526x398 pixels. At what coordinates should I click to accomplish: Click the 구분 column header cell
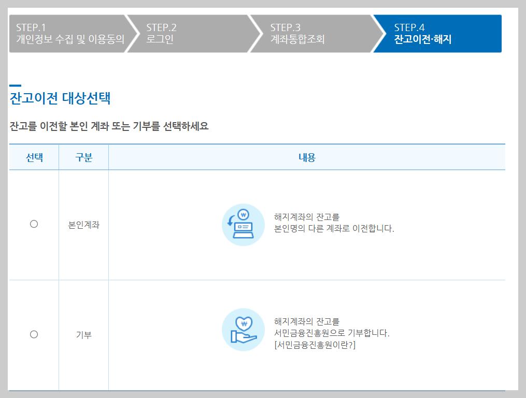[x=83, y=157]
